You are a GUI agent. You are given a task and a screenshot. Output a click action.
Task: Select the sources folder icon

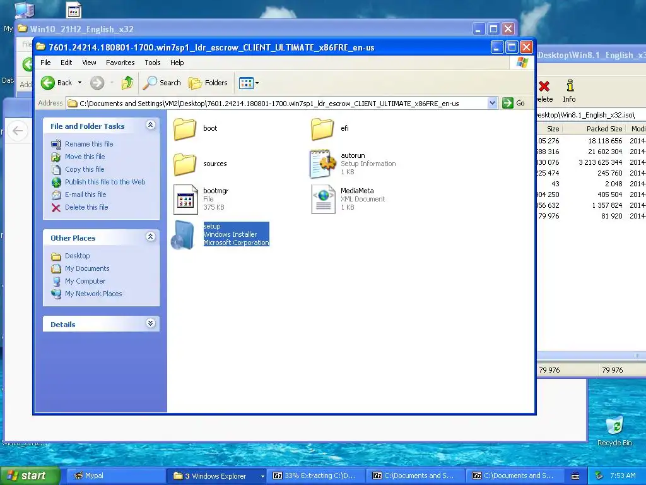[185, 164]
